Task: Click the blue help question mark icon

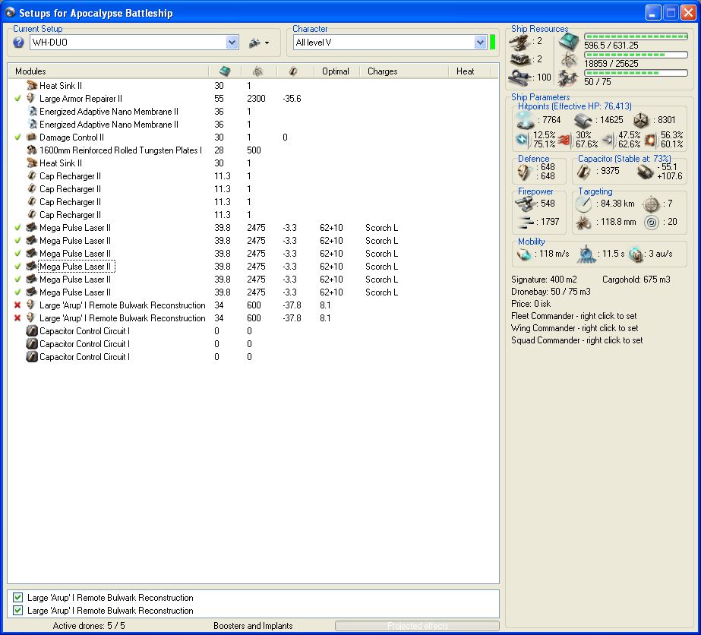Action: [19, 43]
